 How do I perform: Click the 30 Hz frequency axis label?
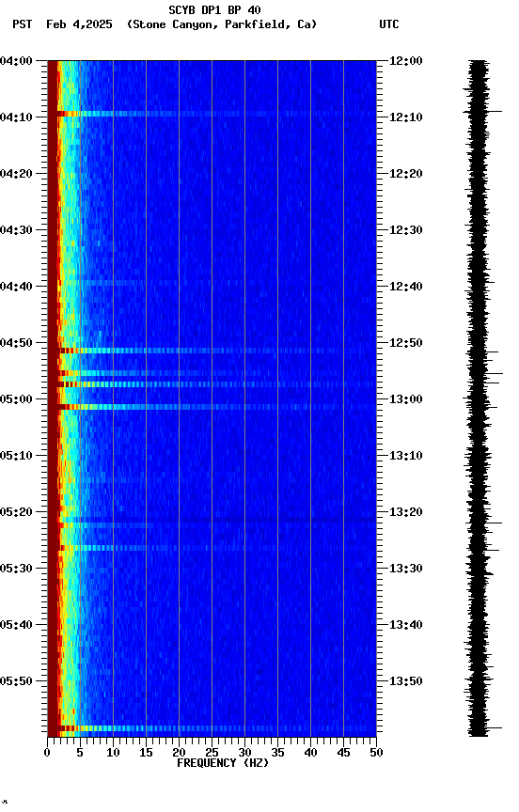(244, 753)
